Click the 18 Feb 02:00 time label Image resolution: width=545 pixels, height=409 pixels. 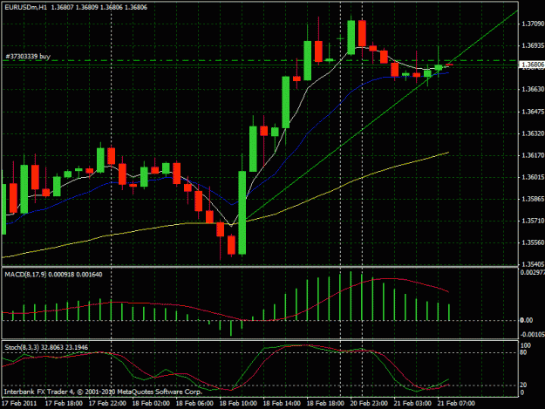click(151, 404)
